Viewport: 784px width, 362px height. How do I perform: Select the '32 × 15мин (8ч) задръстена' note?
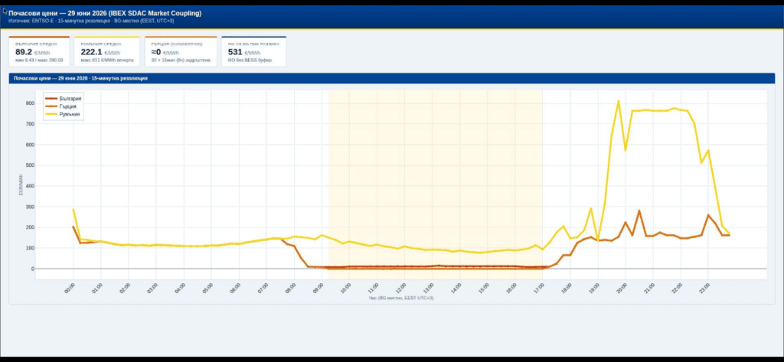pos(181,60)
